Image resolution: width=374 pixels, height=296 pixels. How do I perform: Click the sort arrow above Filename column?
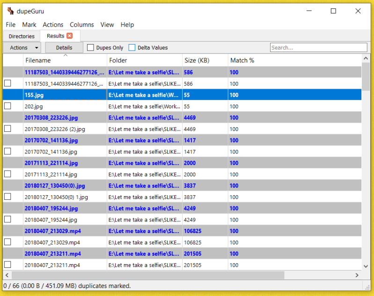66,55
